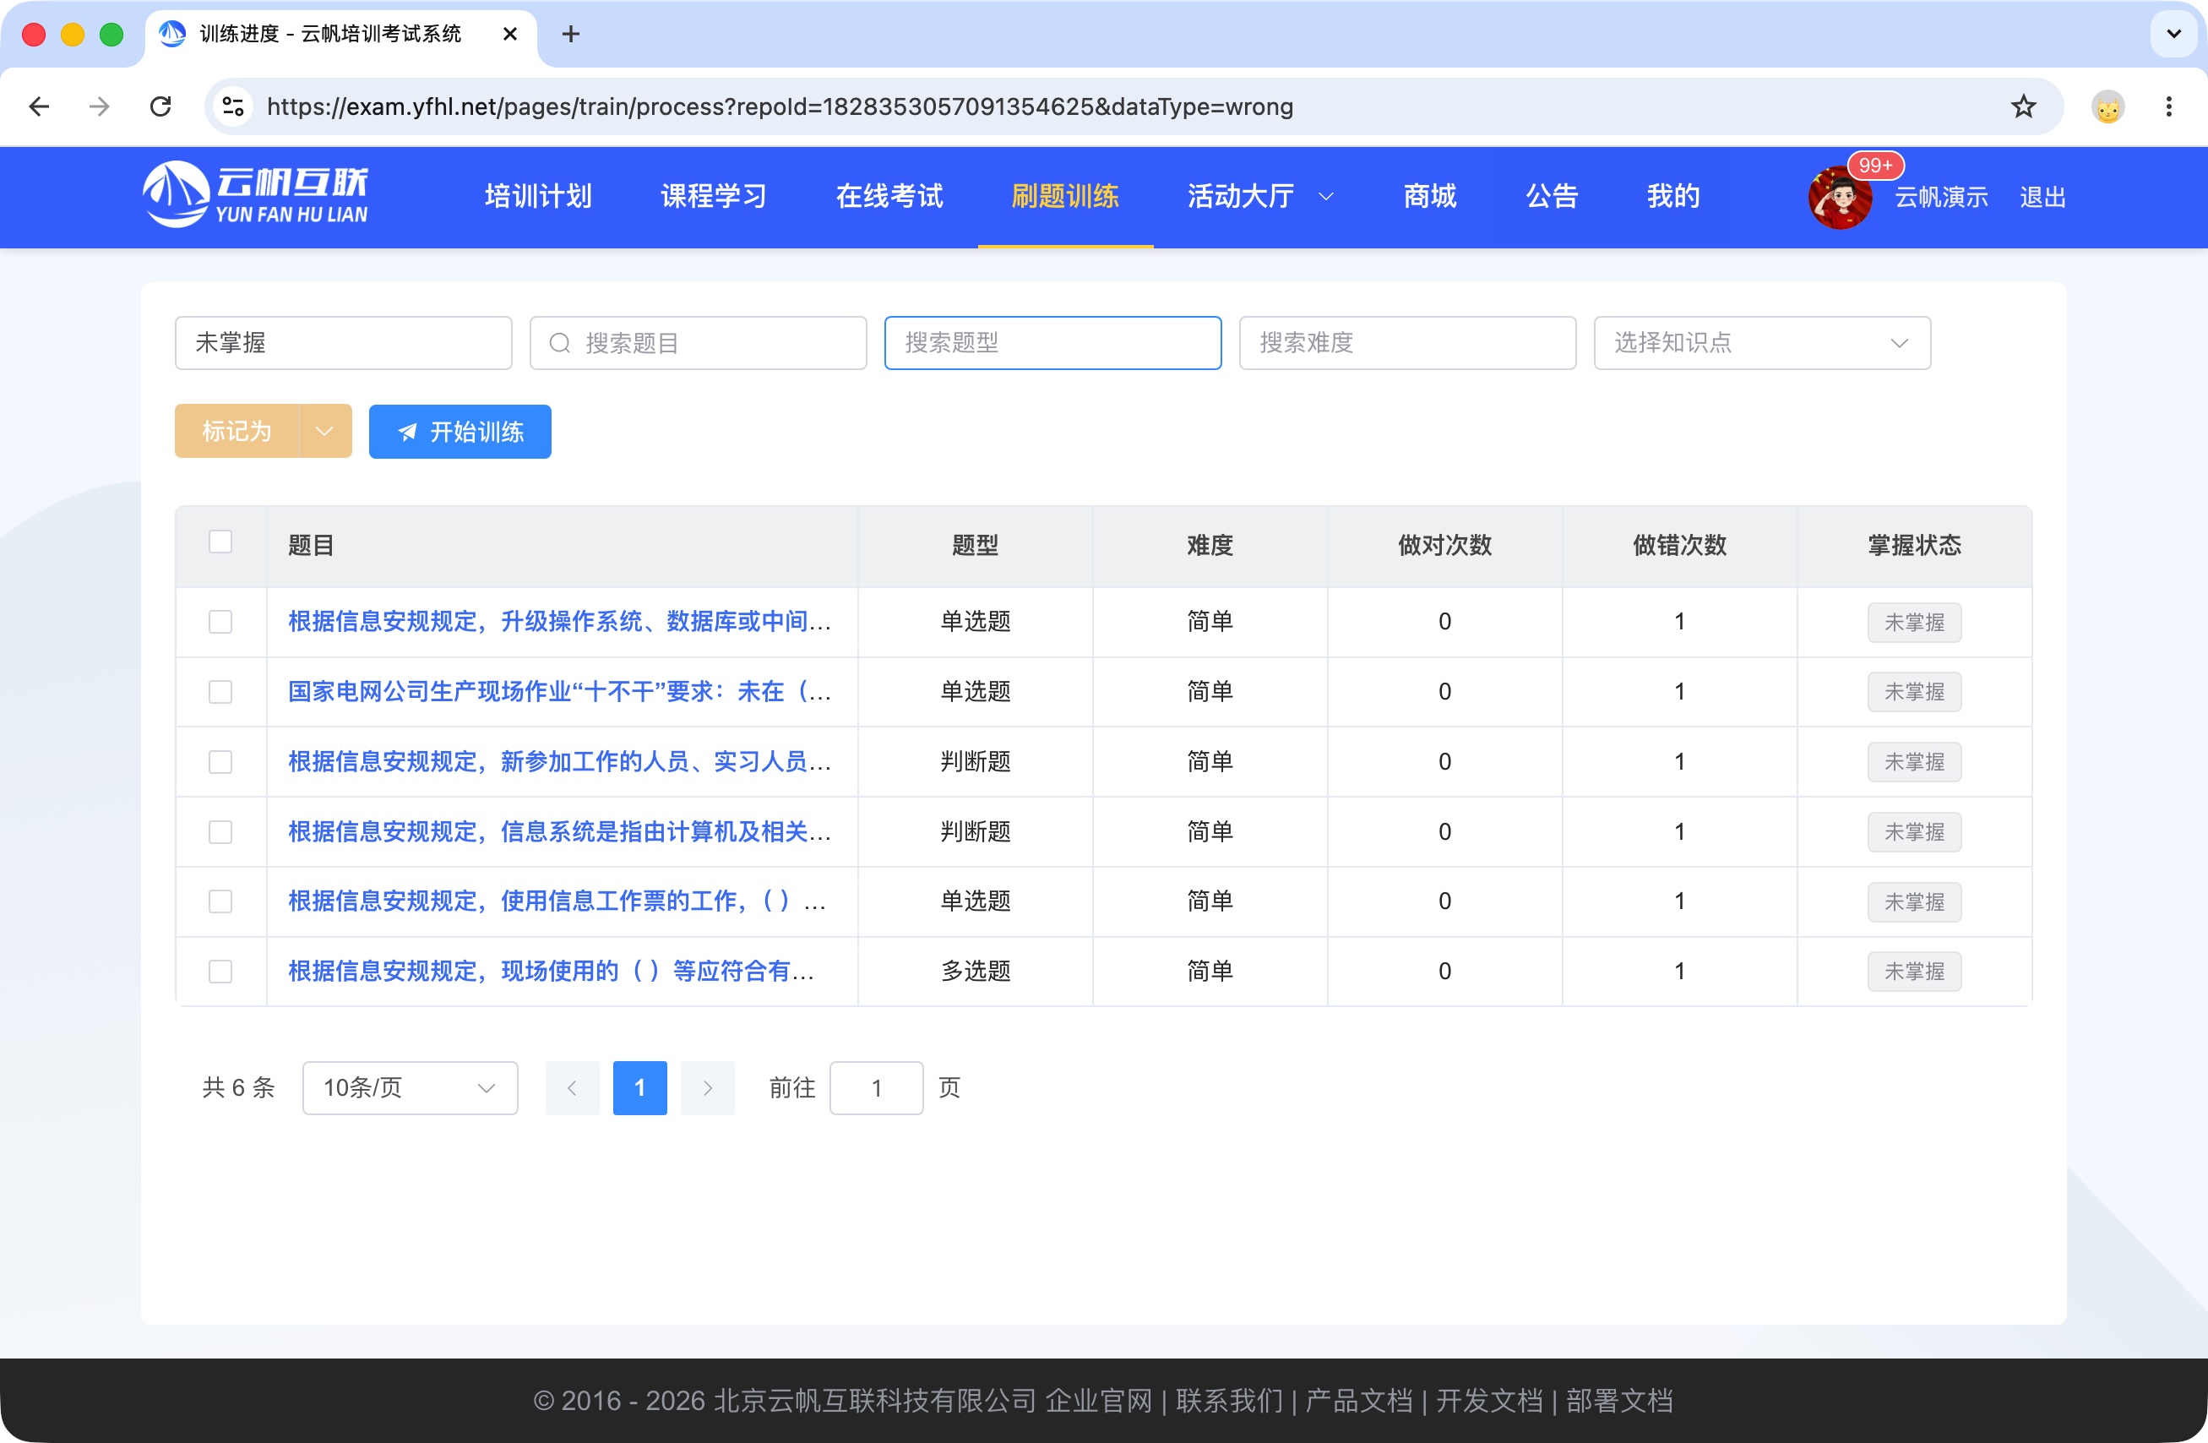Click the Yunfan Hulian logo
Screen dimensions: 2208x1443
(256, 195)
